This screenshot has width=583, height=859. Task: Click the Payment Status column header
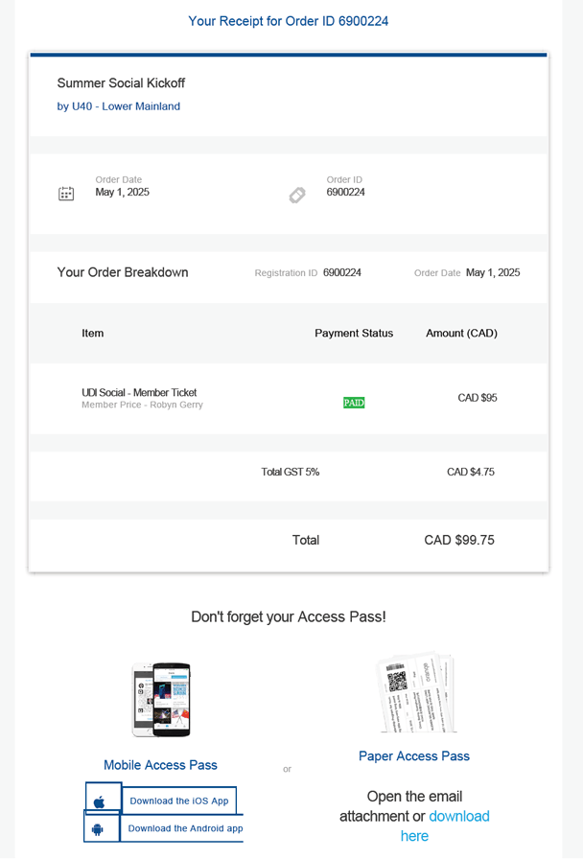tap(354, 334)
